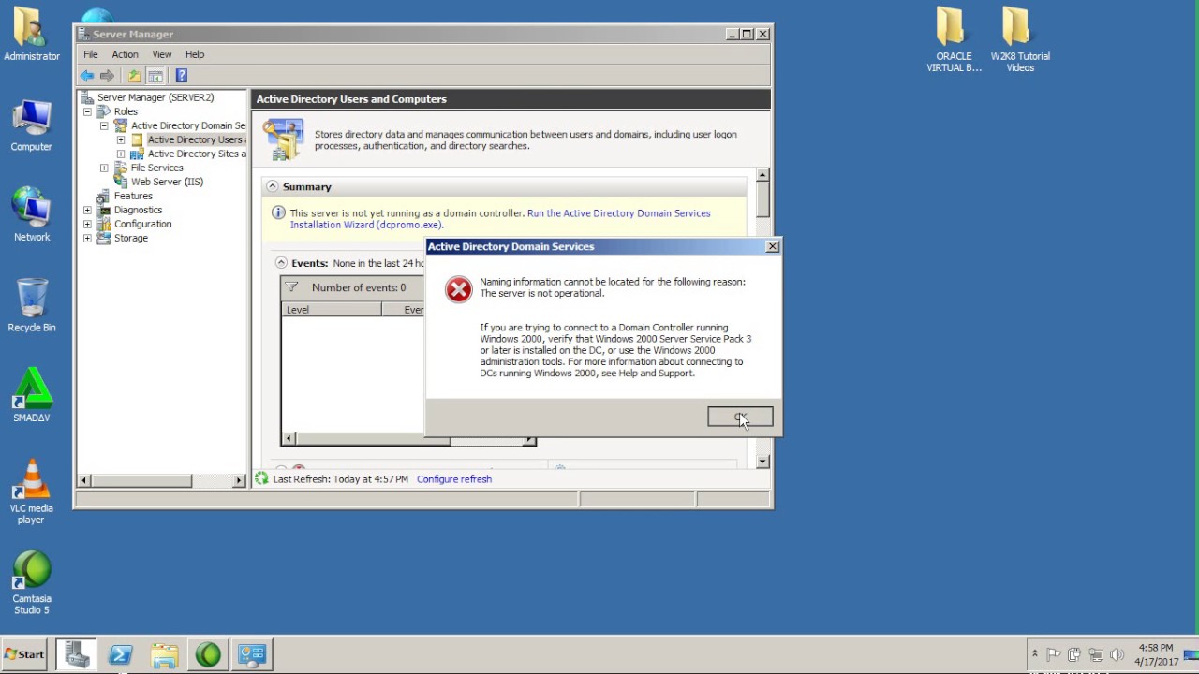Click the console tree horizontal scrollbar right arrow

(239, 480)
